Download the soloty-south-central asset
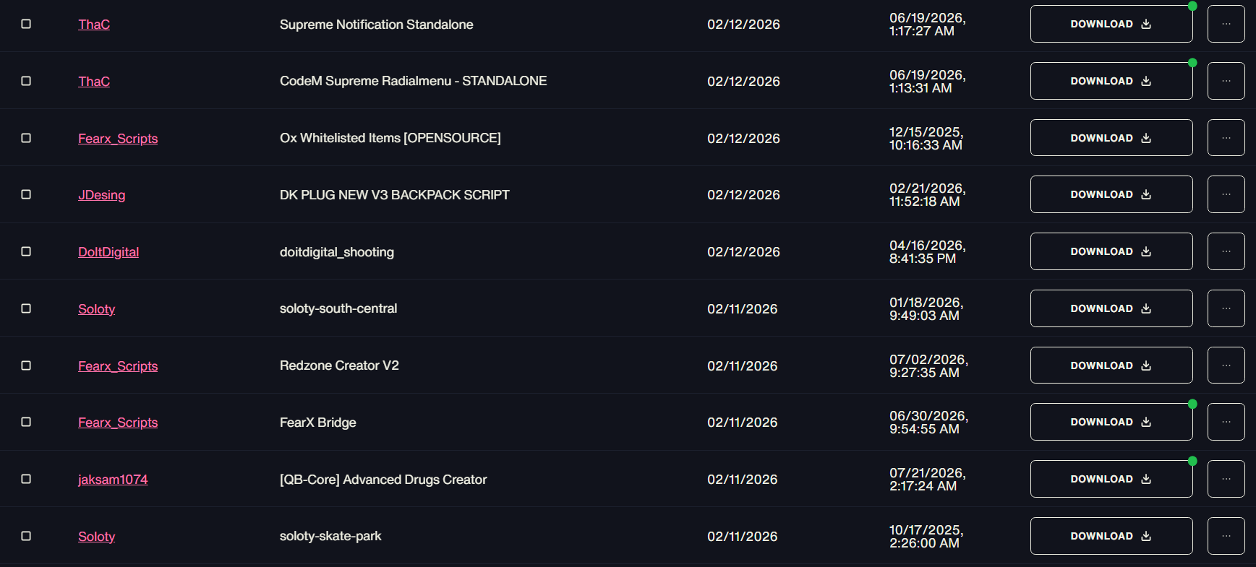Image resolution: width=1256 pixels, height=567 pixels. 1111,308
